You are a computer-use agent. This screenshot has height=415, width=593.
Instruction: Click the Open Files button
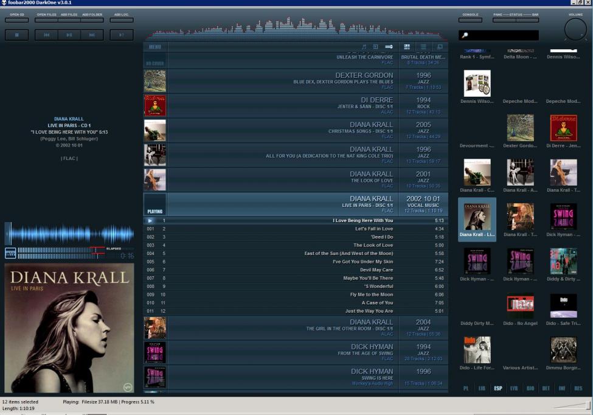[x=46, y=19]
